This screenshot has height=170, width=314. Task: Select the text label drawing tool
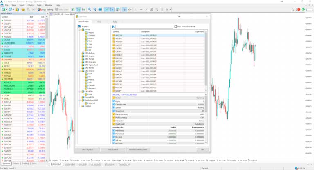tap(162, 9)
